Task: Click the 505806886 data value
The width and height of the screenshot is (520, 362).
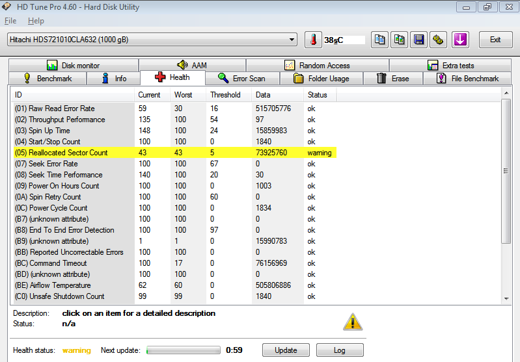Action: pos(273,285)
